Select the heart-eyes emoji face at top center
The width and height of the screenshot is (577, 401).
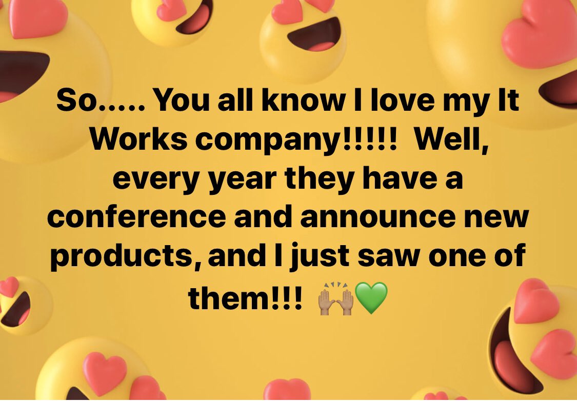tap(303, 39)
